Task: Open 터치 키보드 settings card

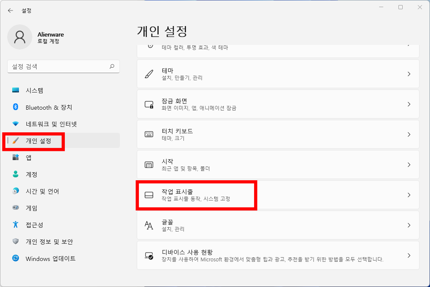Action: (278, 134)
